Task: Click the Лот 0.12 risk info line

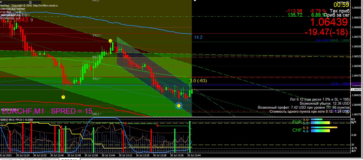Action: click(x=320, y=99)
